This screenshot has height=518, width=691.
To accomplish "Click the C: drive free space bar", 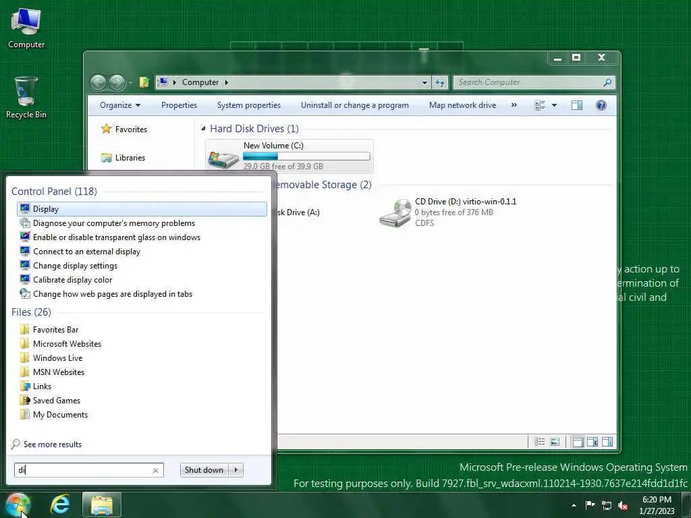I will (306, 156).
